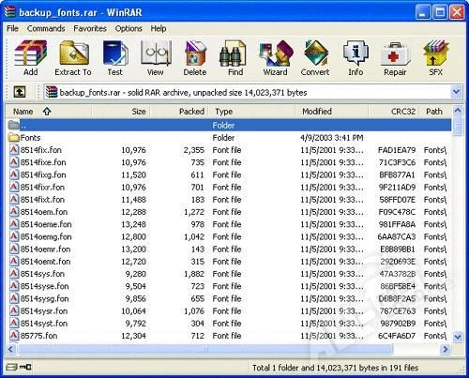Screen dimensions: 469x378
Task: Click the Delete files toolbar icon
Action: [195, 58]
